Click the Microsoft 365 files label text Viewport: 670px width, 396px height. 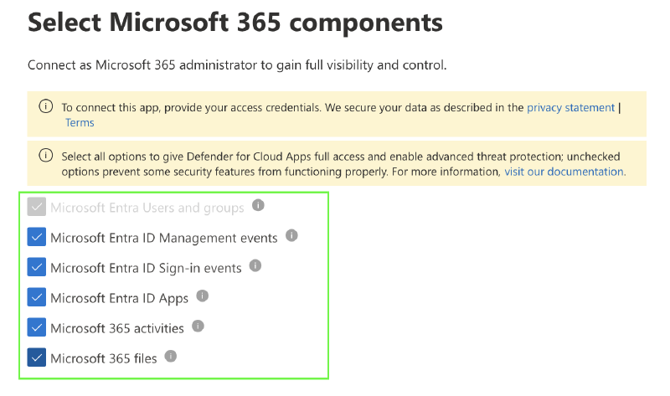pos(104,358)
